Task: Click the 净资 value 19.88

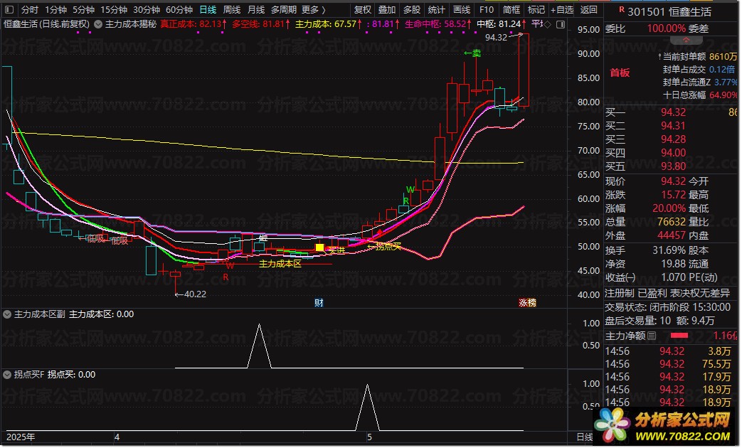Action: tap(673, 264)
